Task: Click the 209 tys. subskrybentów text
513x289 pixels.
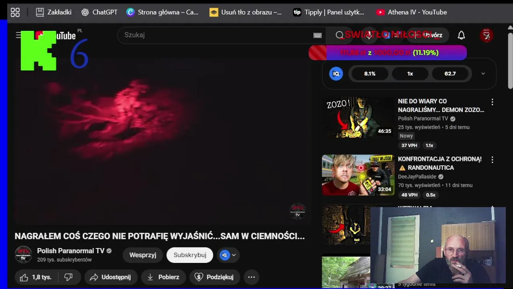Action: point(65,260)
